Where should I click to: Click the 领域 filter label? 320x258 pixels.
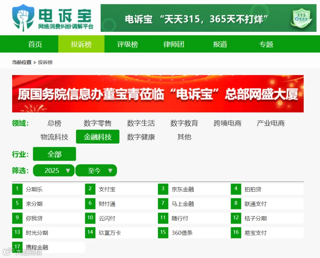(x=20, y=123)
